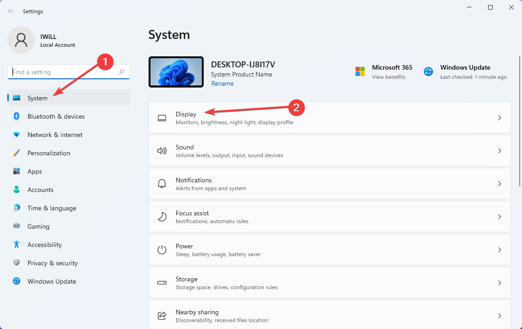Select the Nearby sharing icon

(x=162, y=315)
